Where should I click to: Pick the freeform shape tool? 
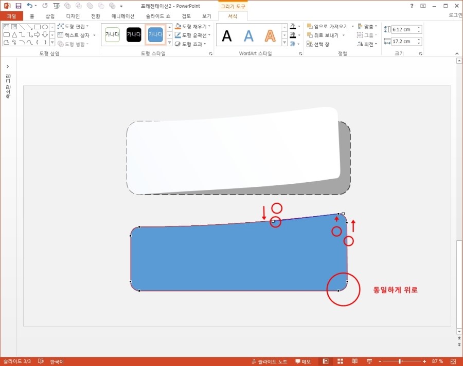coord(7,43)
